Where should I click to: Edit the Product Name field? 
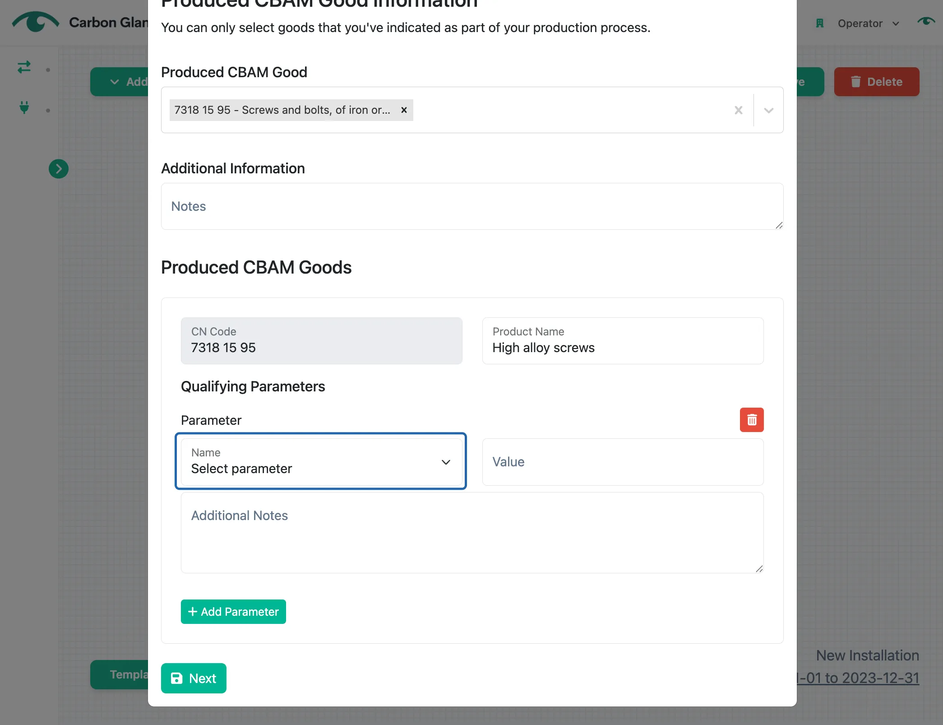click(623, 341)
